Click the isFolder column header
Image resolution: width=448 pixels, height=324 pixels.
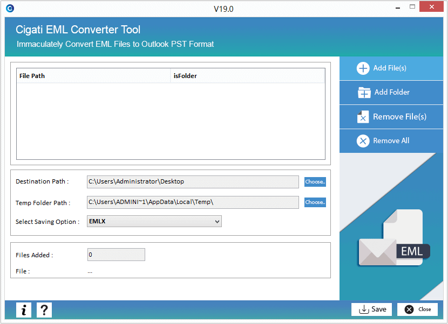click(x=247, y=76)
